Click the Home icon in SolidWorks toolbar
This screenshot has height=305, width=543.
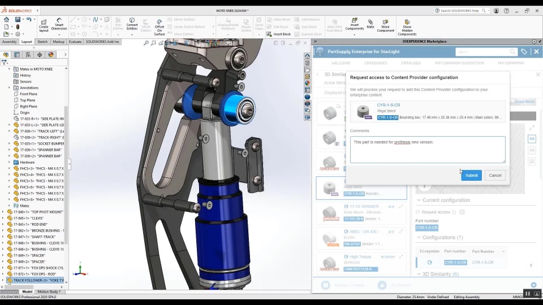(x=6, y=19)
